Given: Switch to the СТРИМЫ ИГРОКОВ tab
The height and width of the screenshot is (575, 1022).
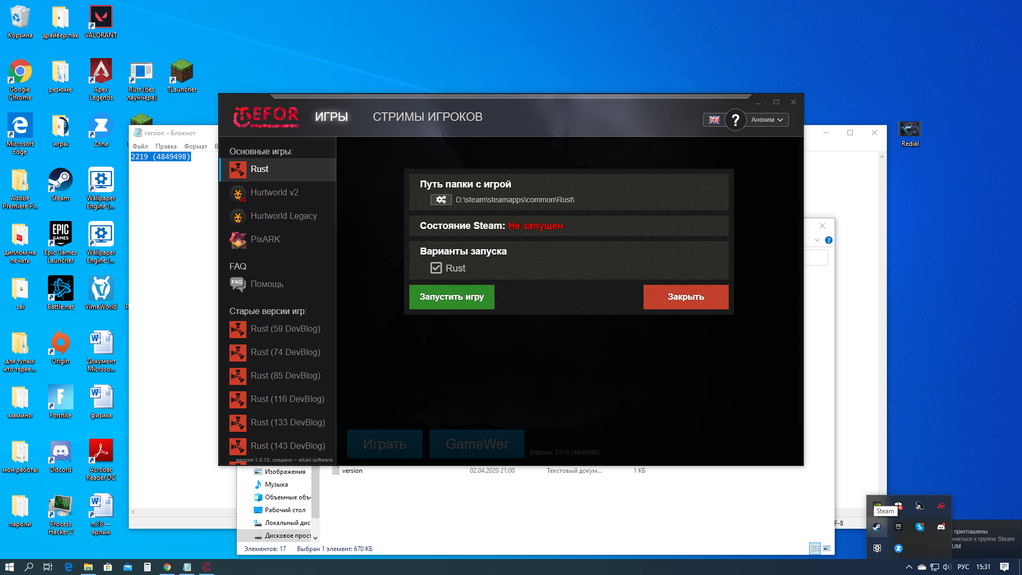Looking at the screenshot, I should pos(427,117).
